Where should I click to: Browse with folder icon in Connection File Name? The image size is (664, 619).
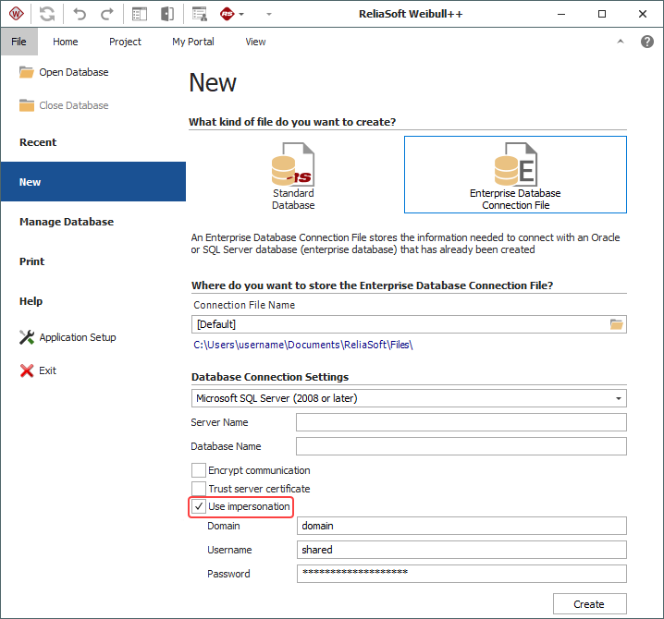point(617,324)
